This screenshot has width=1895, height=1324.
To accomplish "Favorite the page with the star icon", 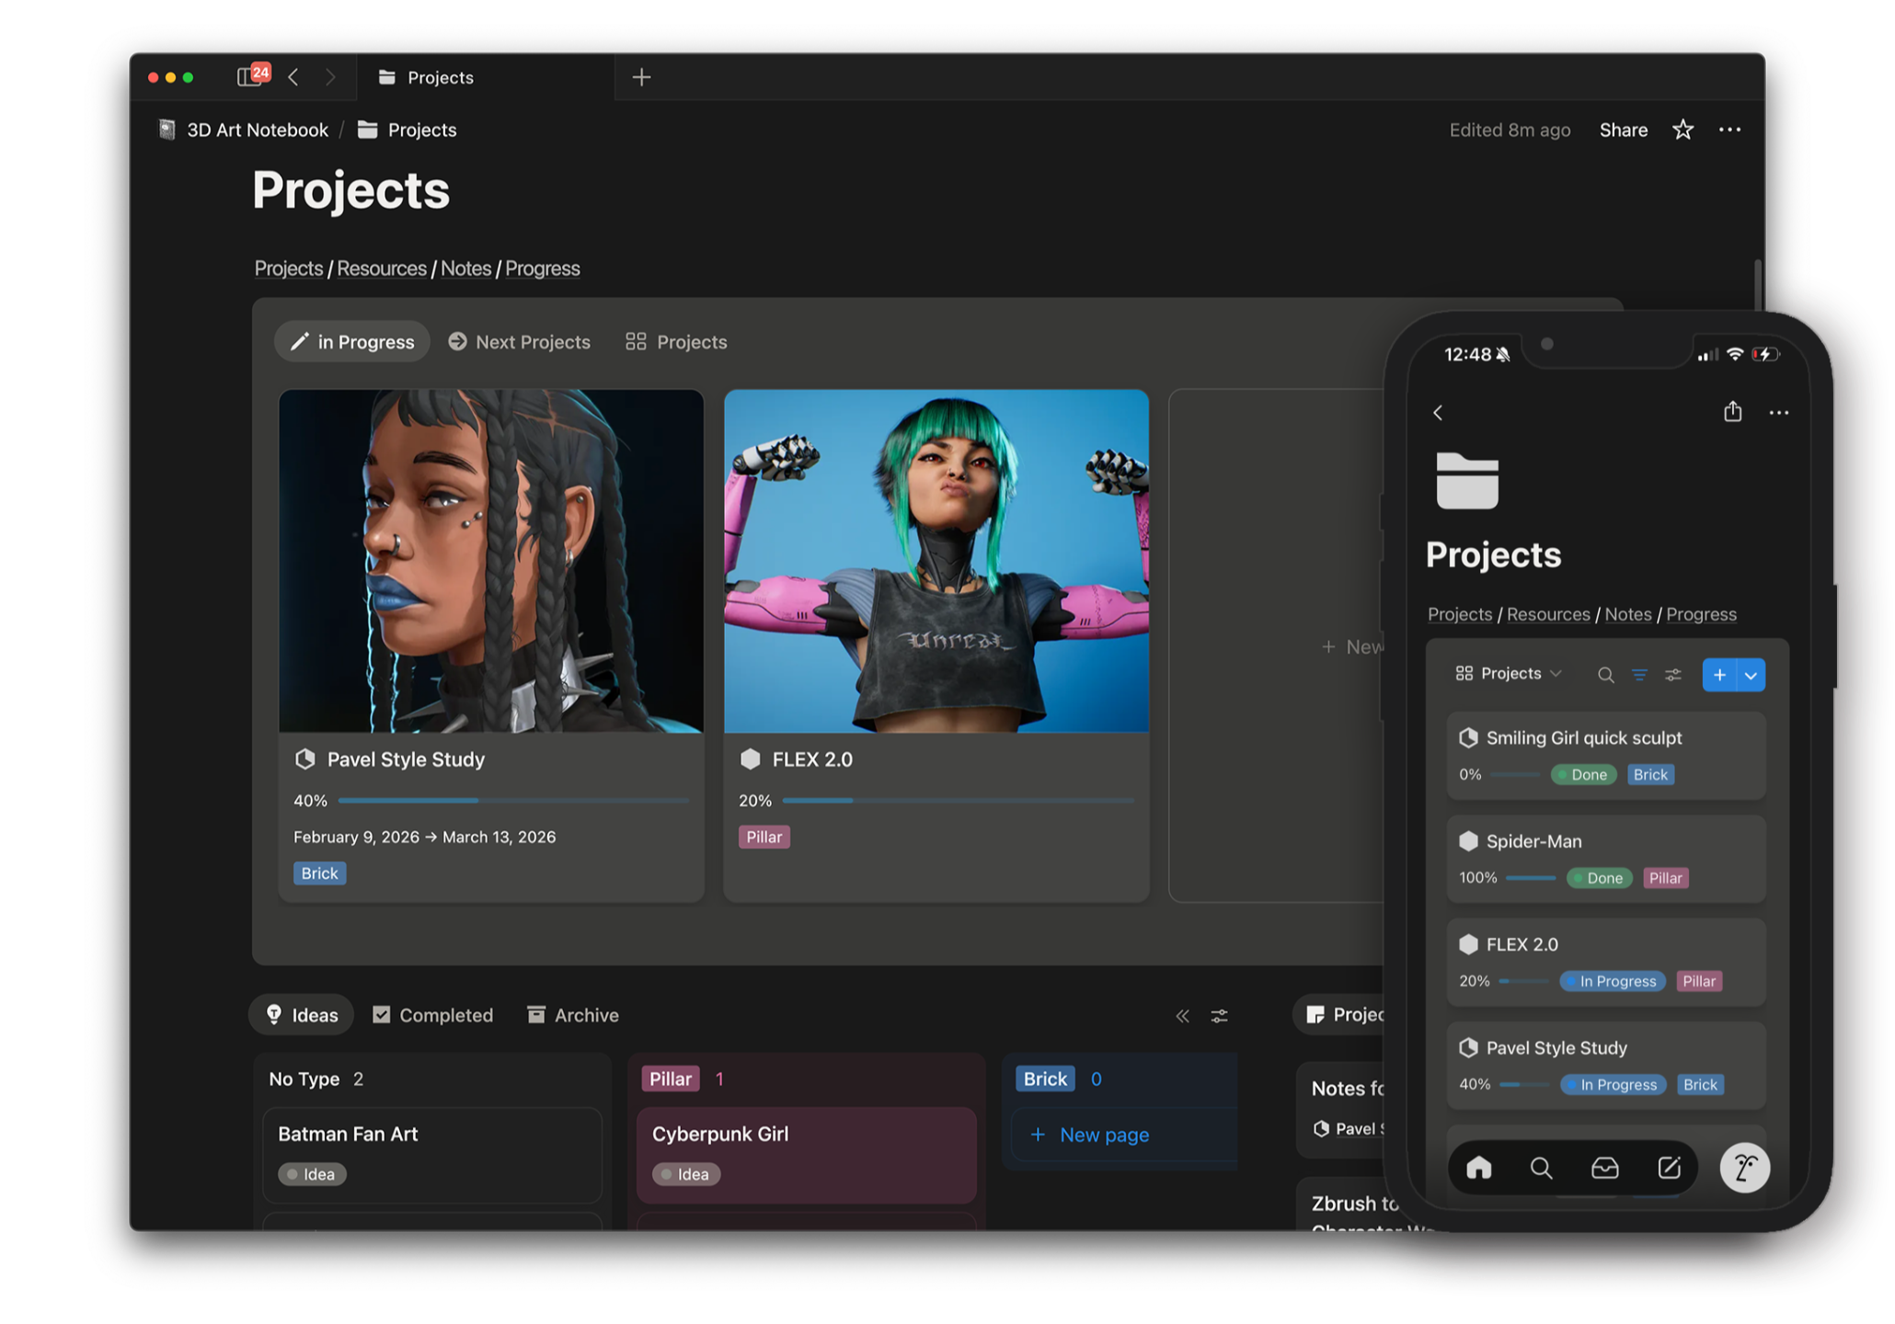I will tap(1683, 130).
